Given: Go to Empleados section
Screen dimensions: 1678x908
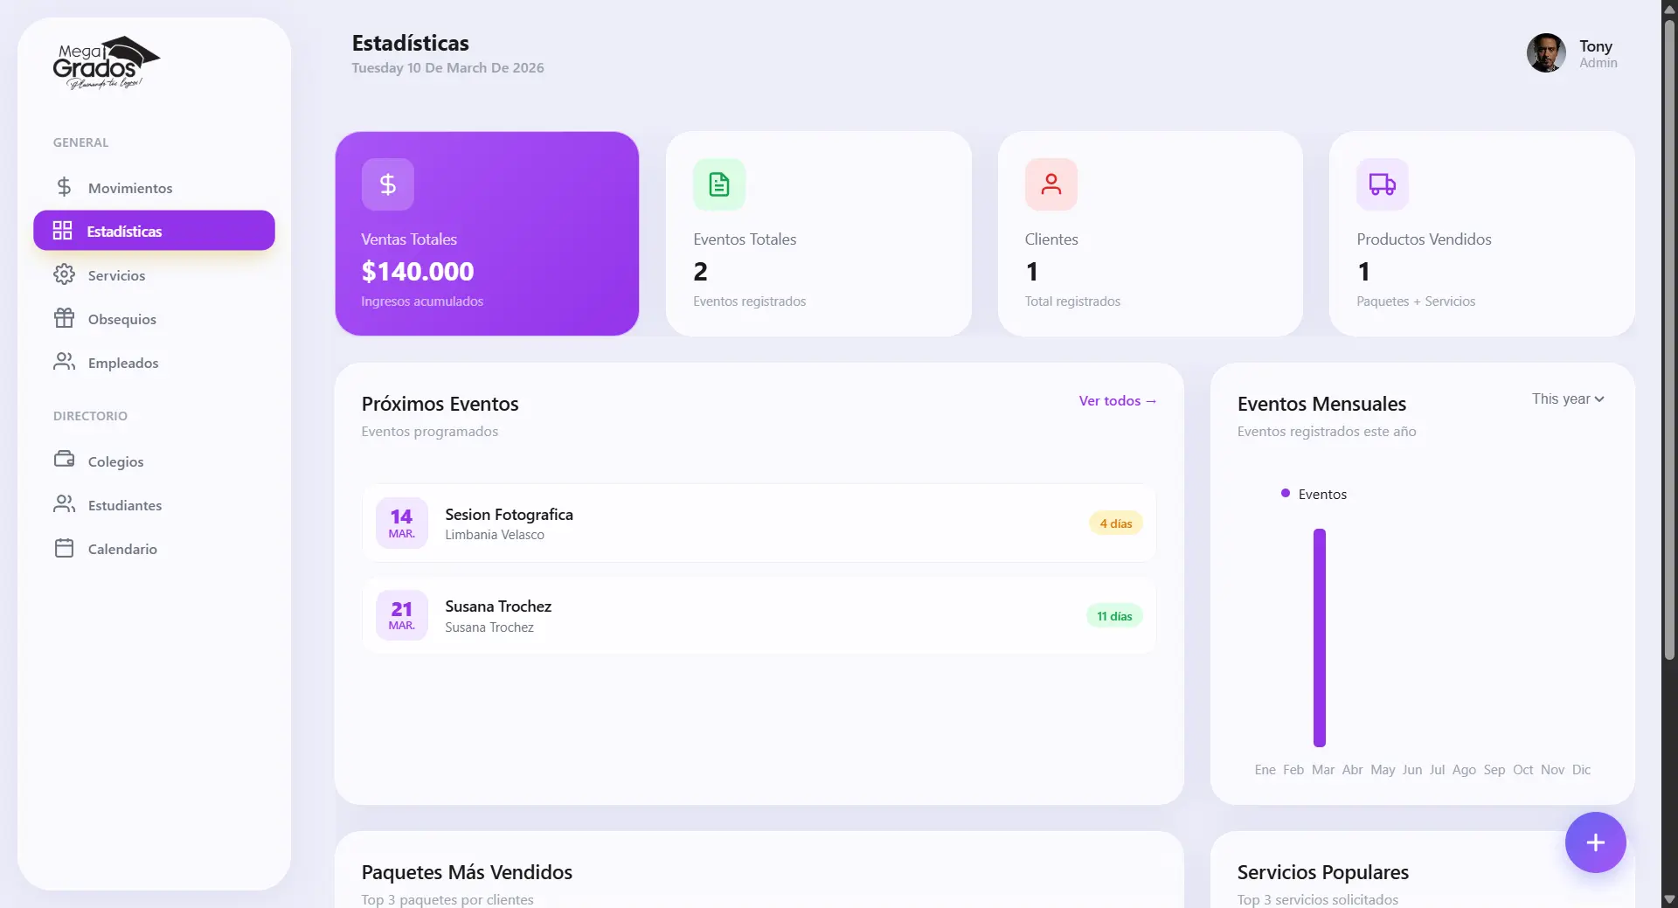Looking at the screenshot, I should [122, 363].
